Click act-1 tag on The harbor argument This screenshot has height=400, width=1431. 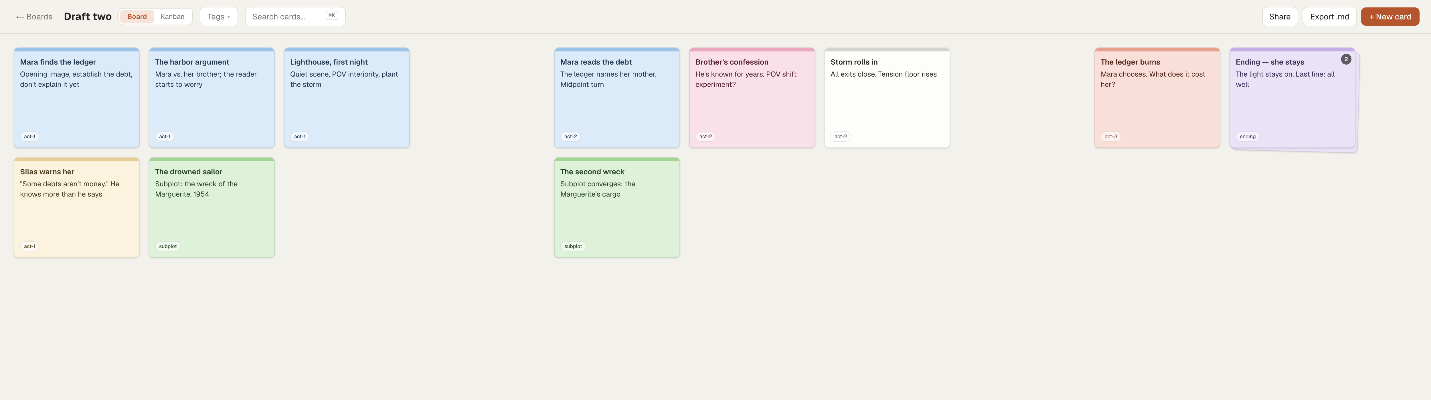point(165,137)
